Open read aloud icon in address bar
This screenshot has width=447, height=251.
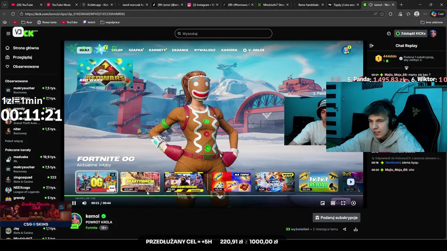click(x=375, y=14)
